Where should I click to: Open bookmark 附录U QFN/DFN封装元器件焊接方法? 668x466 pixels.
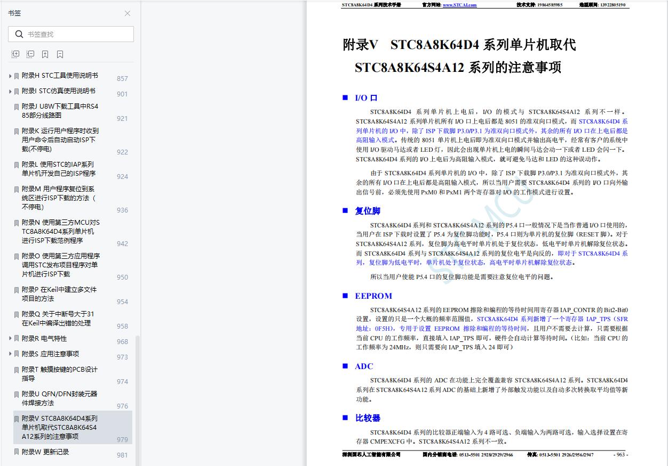(x=60, y=398)
